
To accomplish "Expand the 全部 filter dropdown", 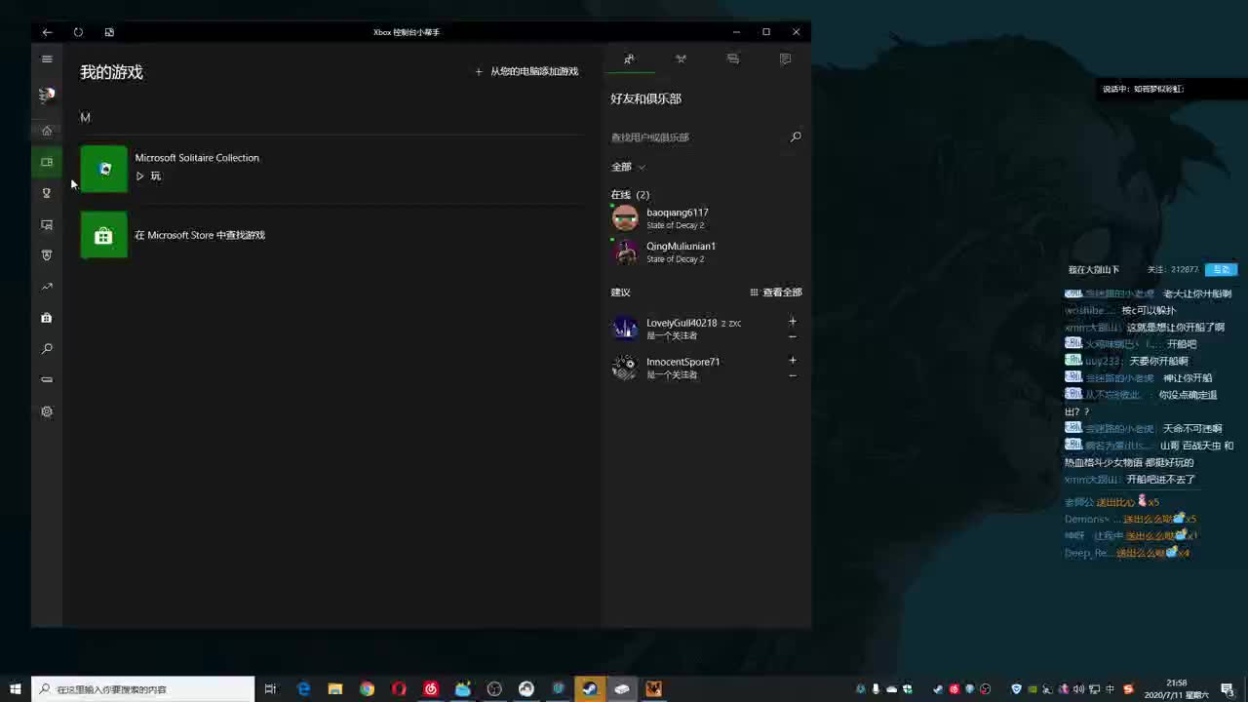I will tap(628, 167).
